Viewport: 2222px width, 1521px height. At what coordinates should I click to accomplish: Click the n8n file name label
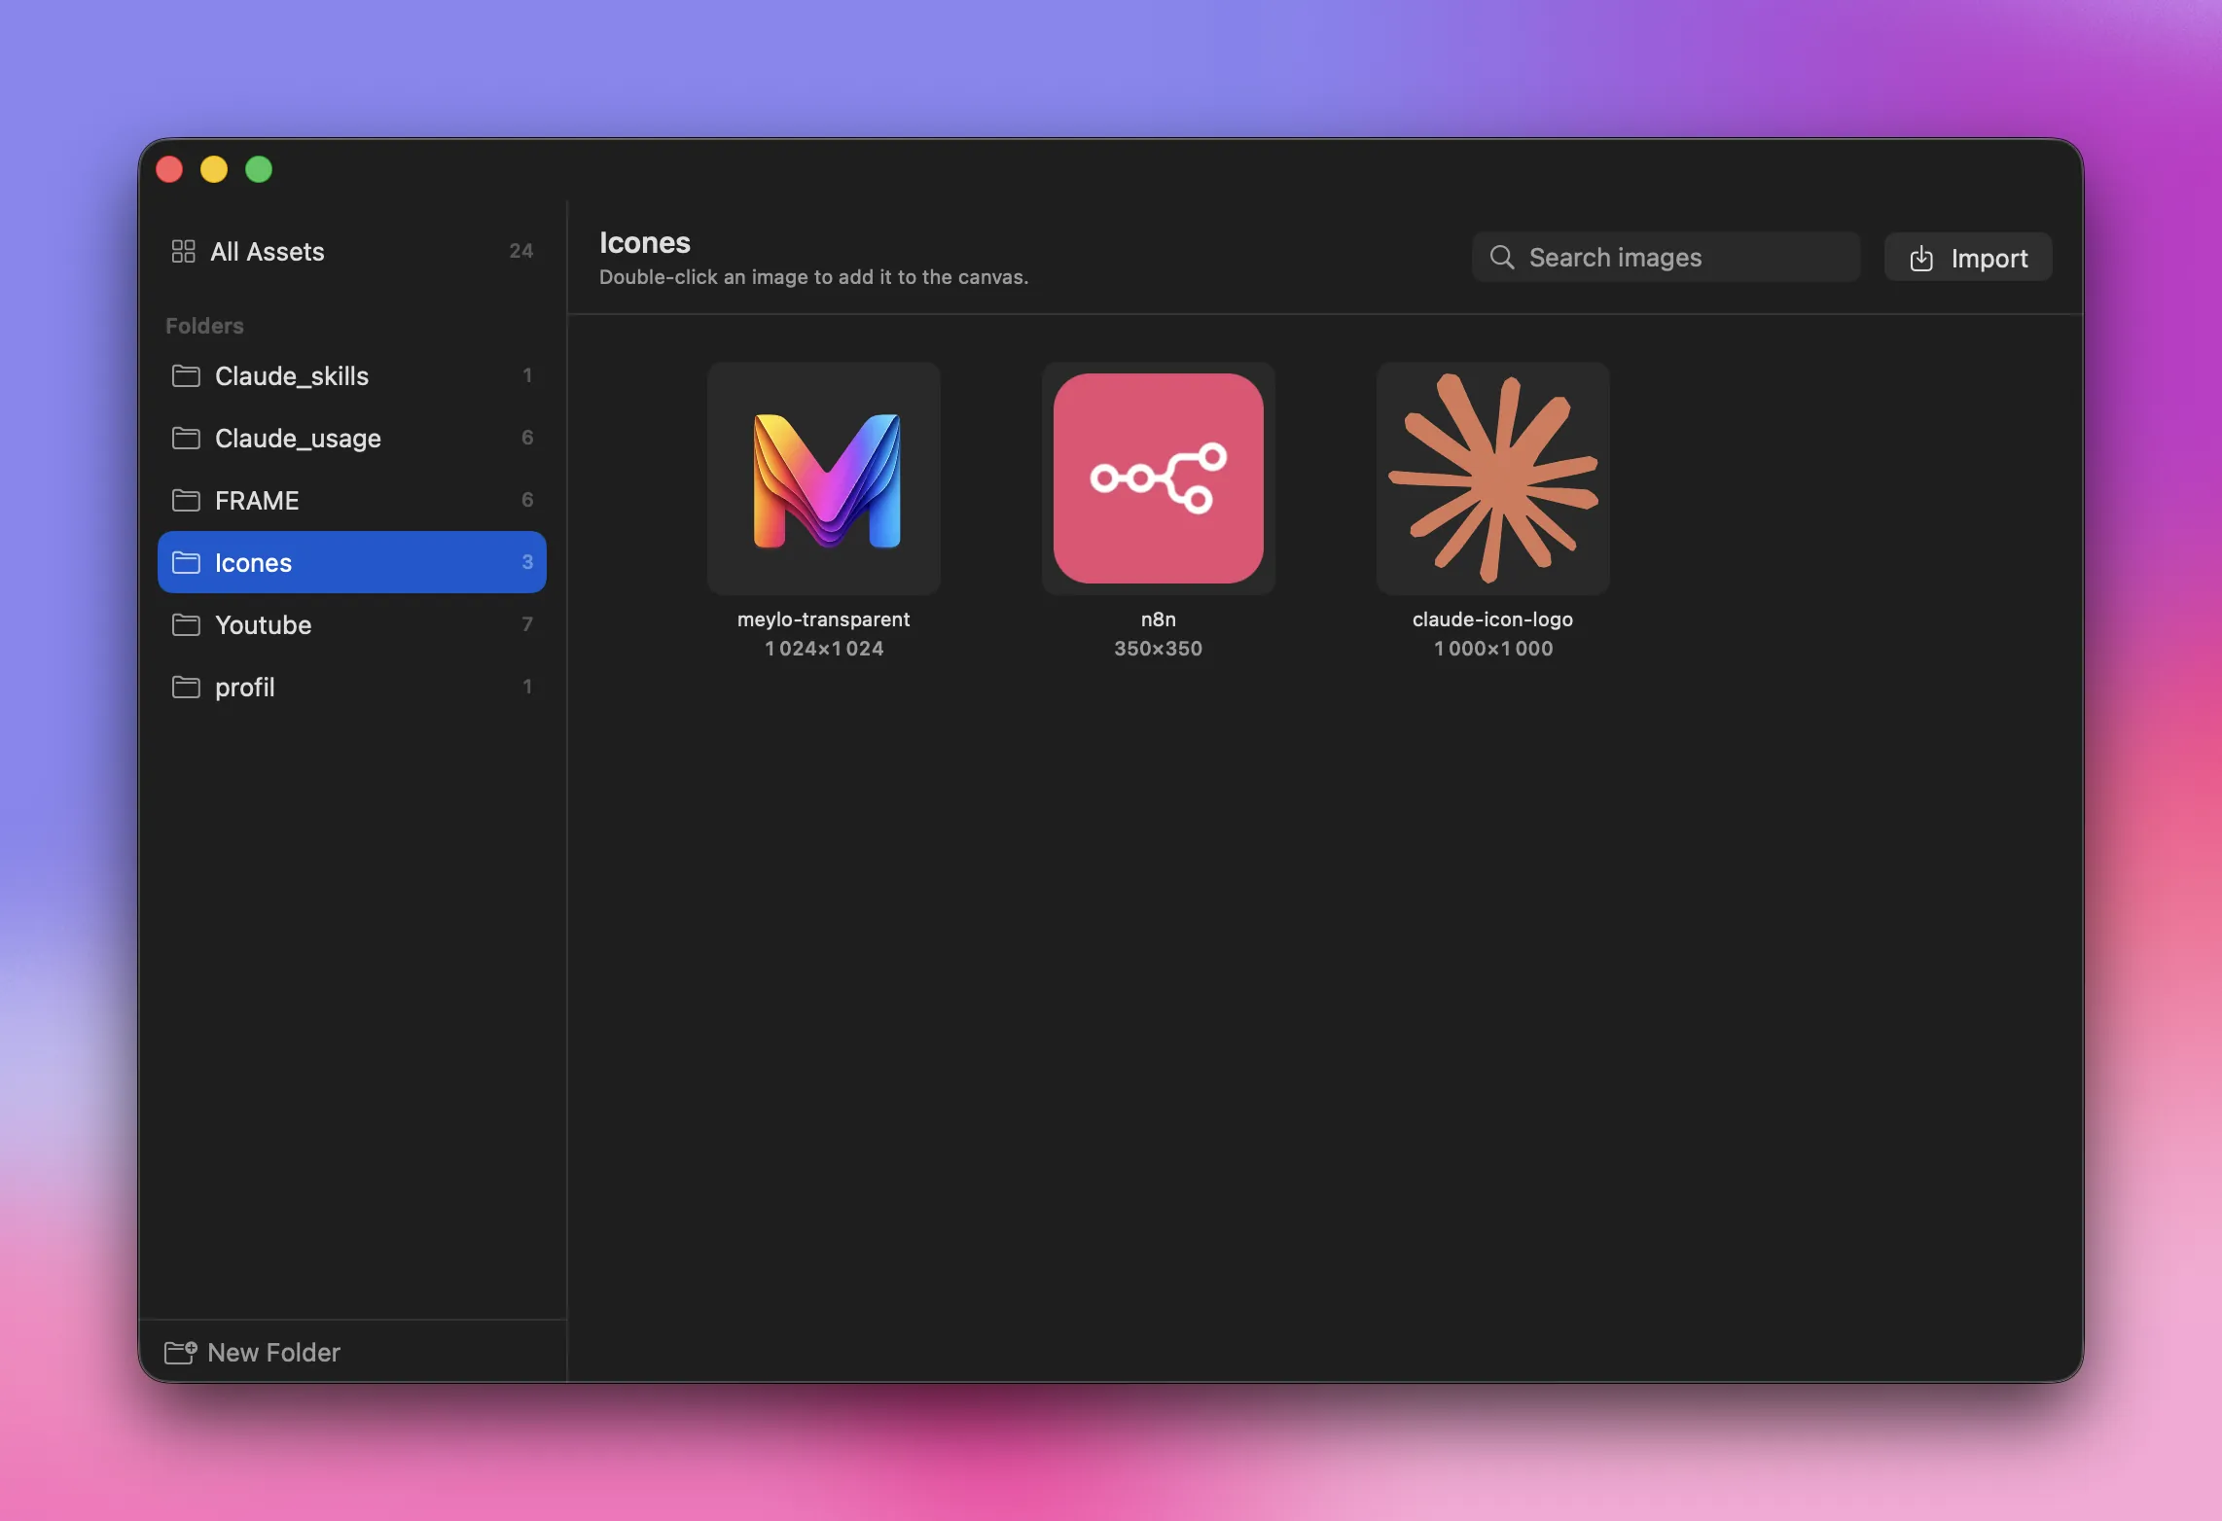[1159, 619]
